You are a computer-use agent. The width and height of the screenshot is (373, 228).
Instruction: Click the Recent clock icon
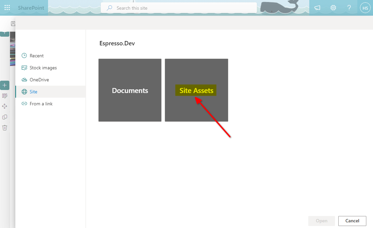click(x=24, y=56)
